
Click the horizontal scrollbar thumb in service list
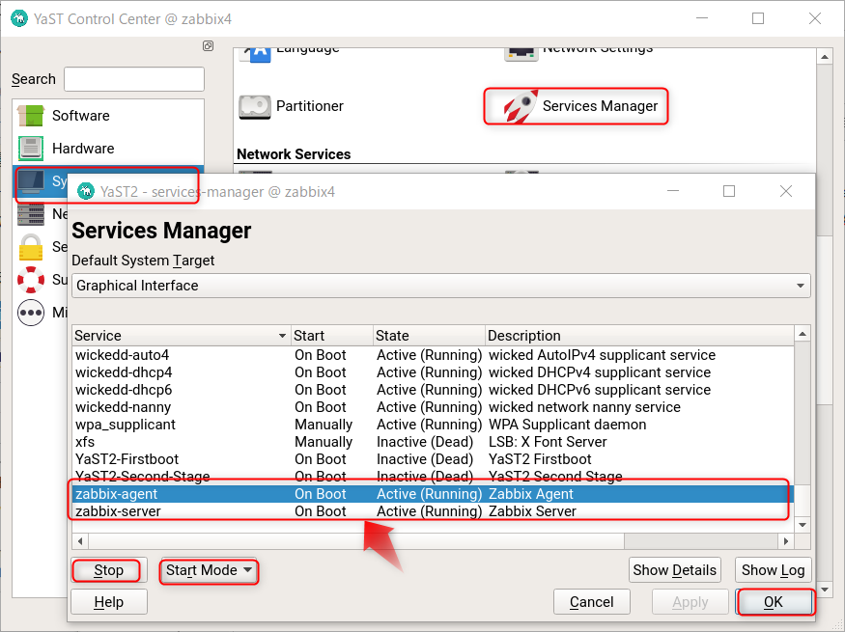356,541
